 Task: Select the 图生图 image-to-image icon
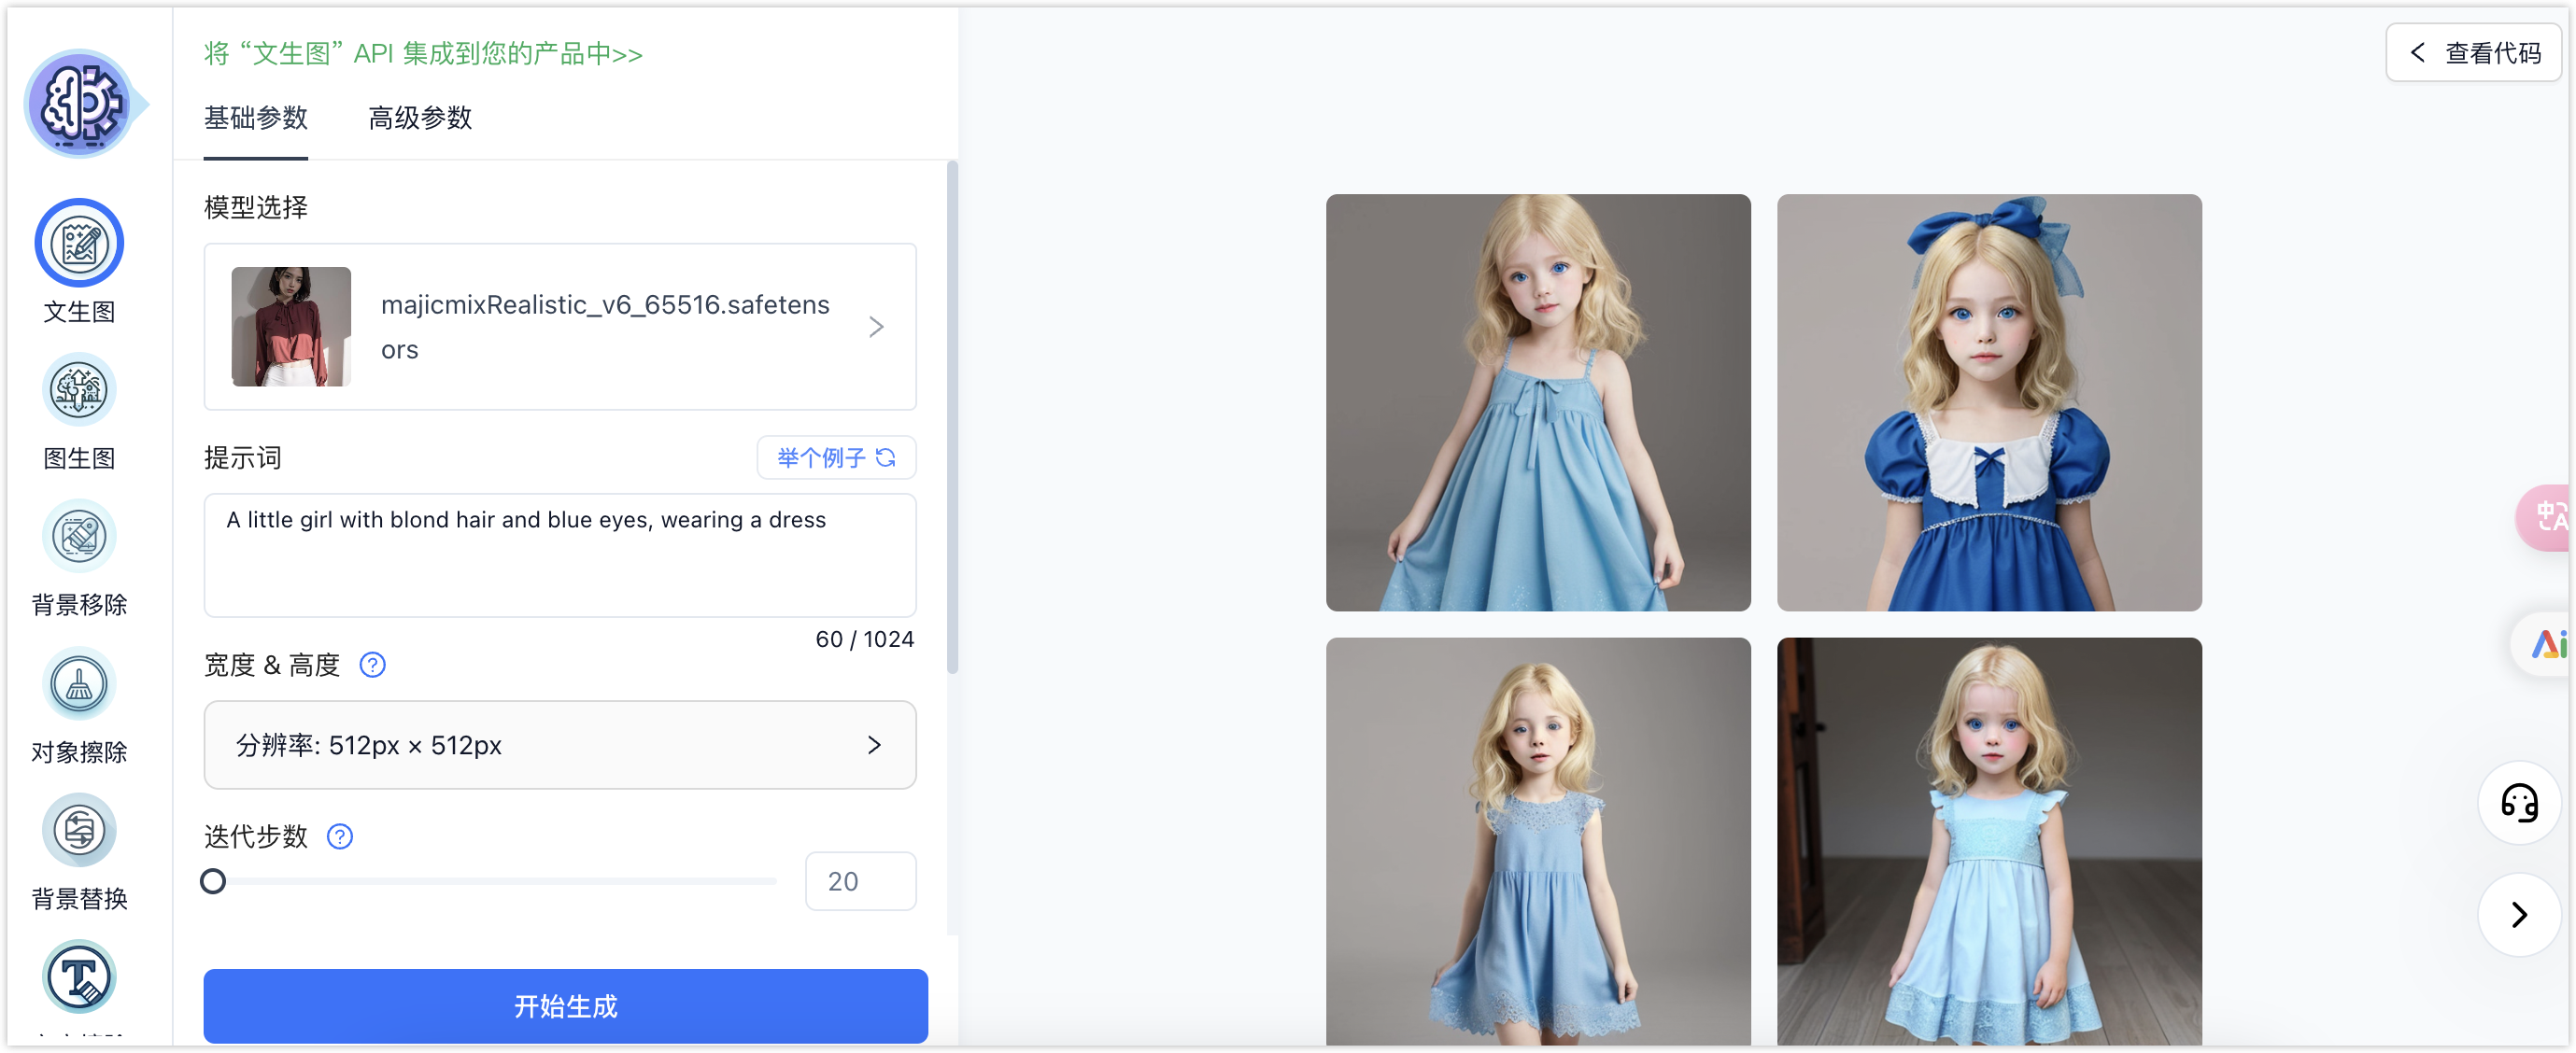tap(79, 390)
